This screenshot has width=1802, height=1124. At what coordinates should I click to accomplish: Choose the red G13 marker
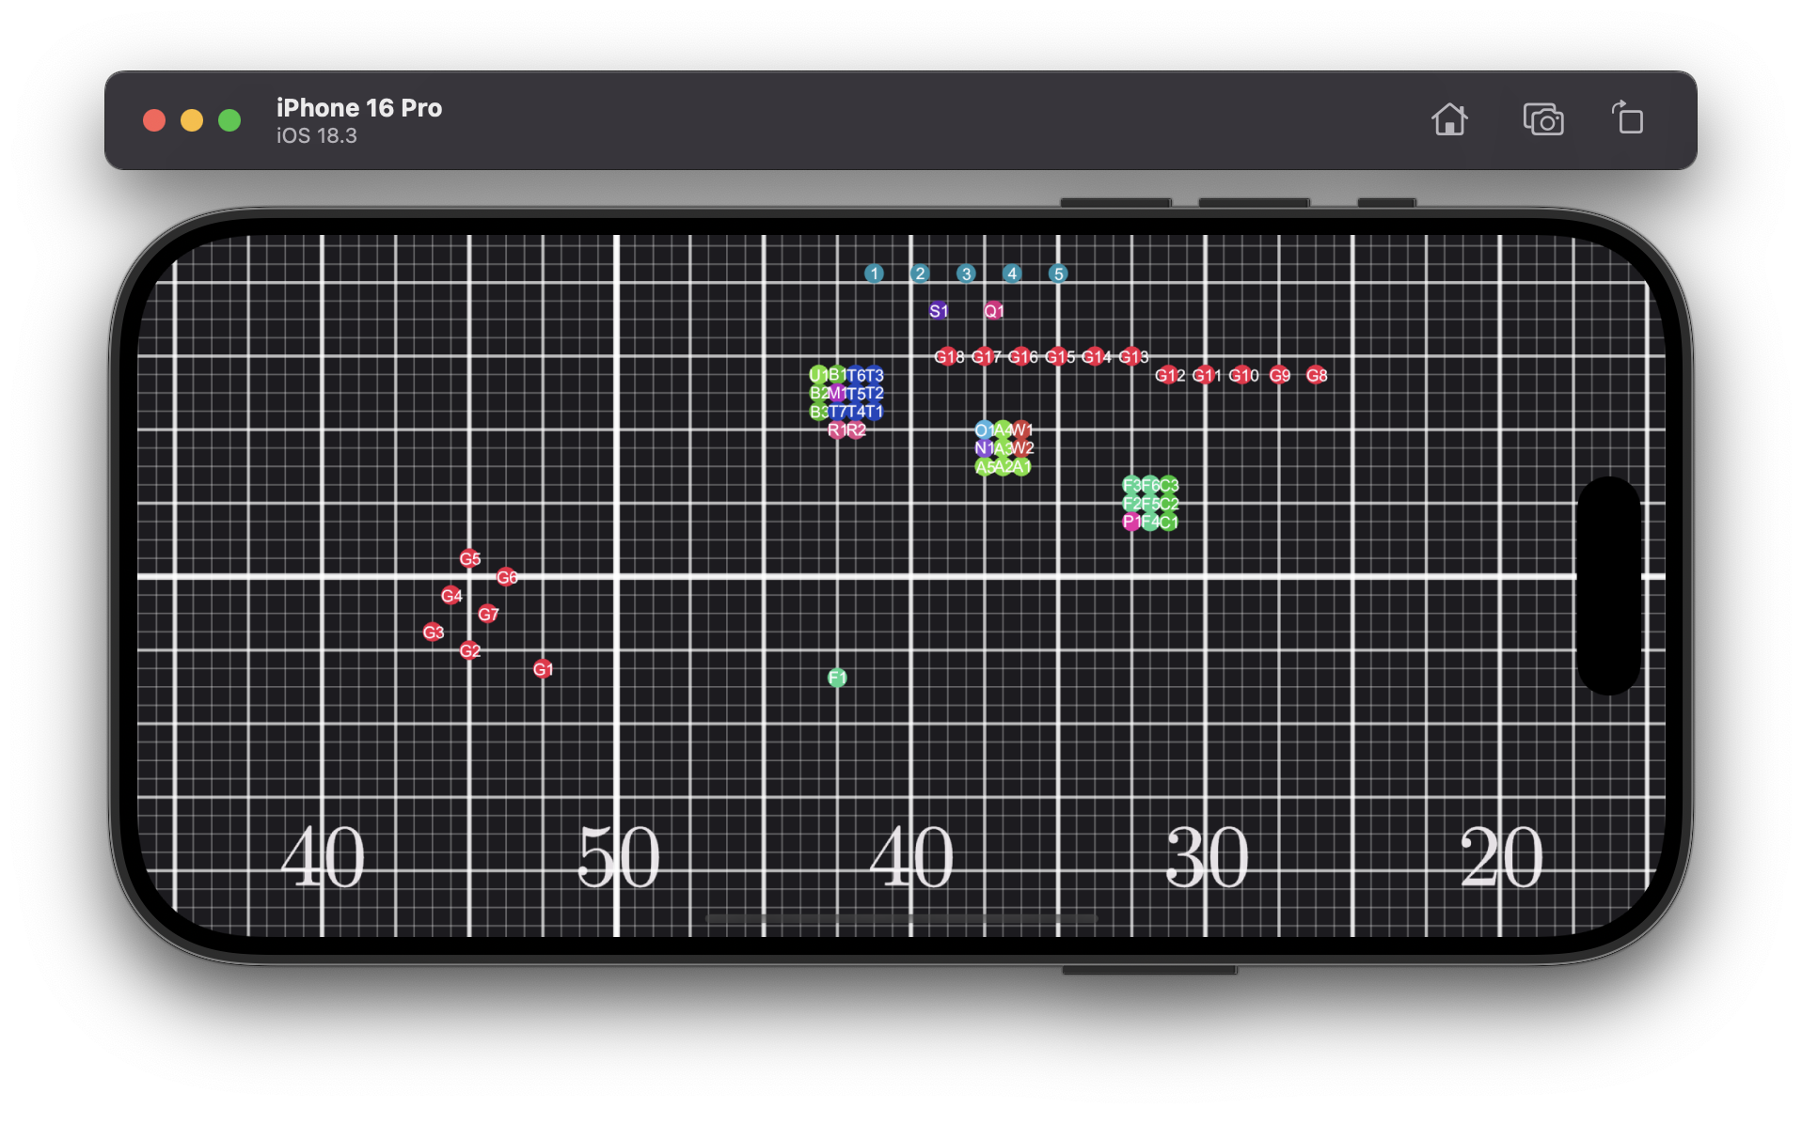coord(1132,357)
